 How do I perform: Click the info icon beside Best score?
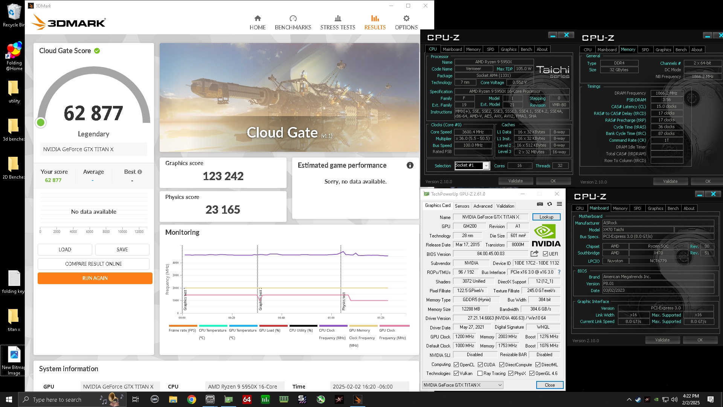140,172
